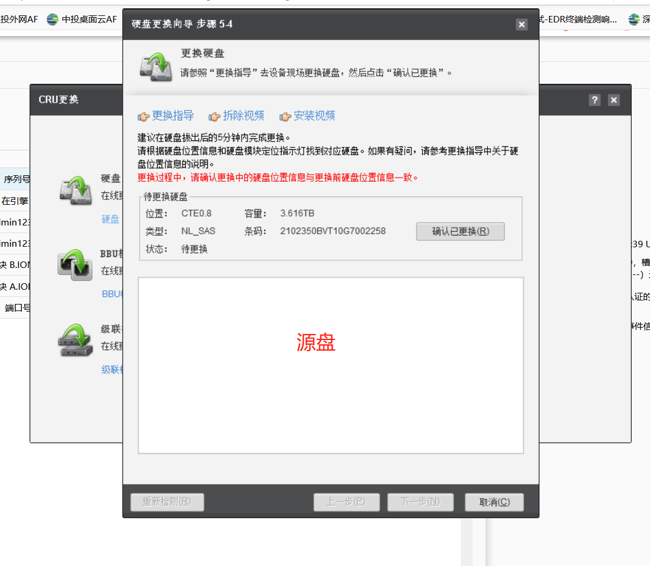650x566 pixels.
Task: Open the 级联 link in CRU更换 window
Action: tap(112, 369)
